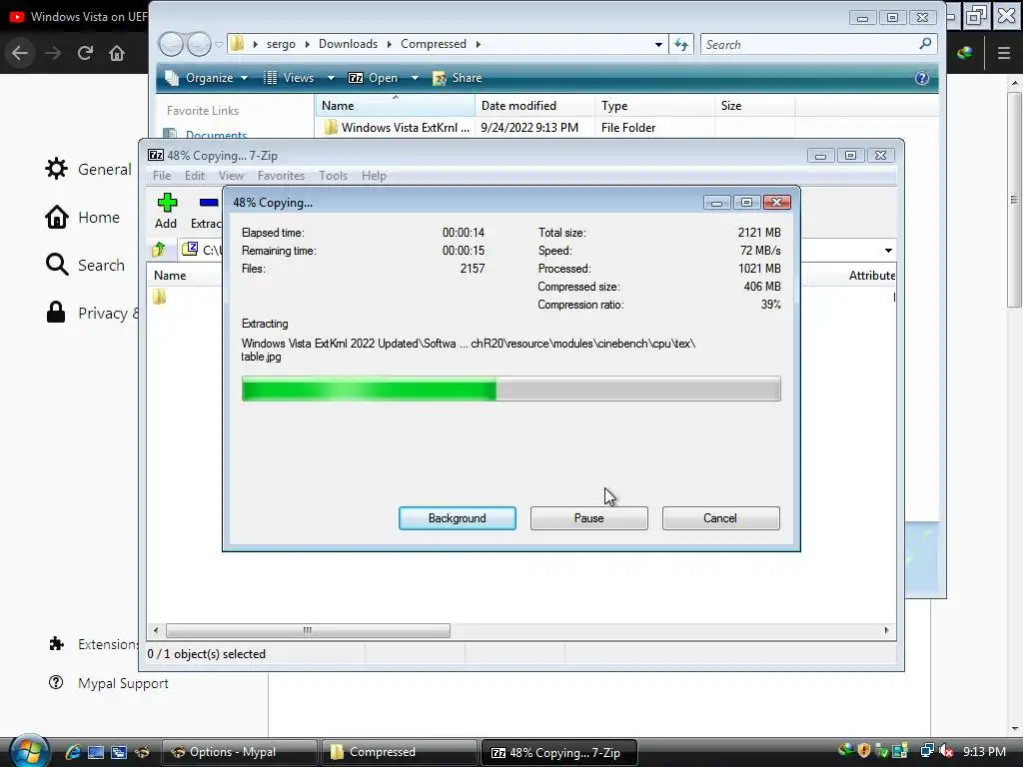Open Extensions link in Mypal
Screen dimensions: 1023x767
coord(93,644)
